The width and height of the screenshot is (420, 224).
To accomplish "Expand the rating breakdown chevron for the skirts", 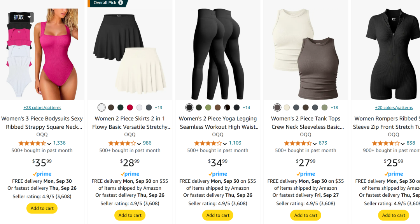I will click(139, 143).
